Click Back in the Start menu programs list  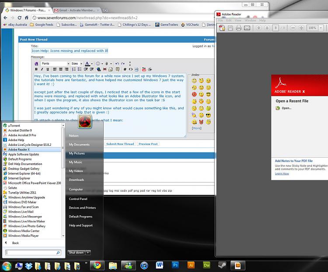15,243
